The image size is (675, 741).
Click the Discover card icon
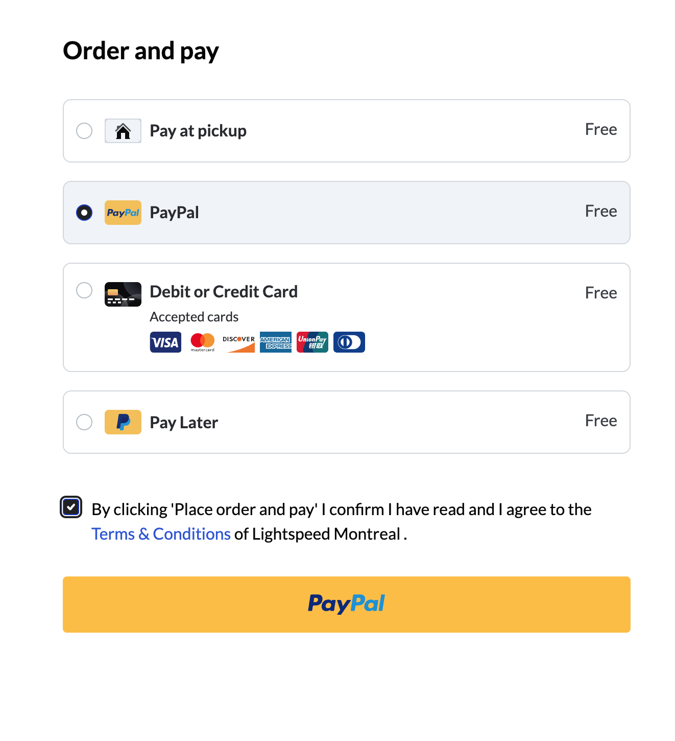[238, 342]
